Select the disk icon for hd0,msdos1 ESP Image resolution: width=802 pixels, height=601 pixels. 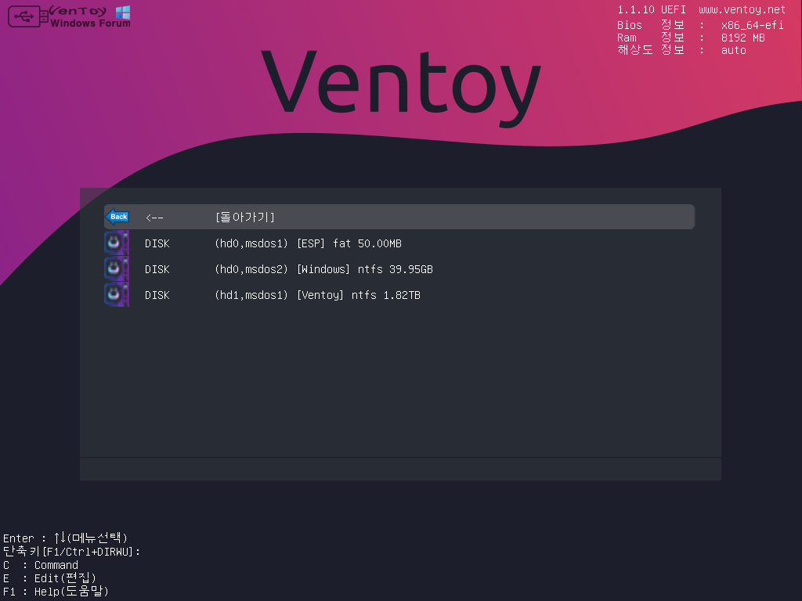[117, 243]
